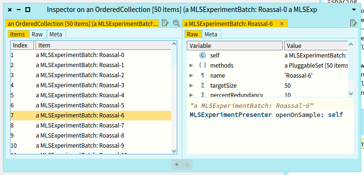The image size is (364, 175).
Task: Select row Roassal-1 in the items list
Action: pyautogui.click(x=91, y=65)
